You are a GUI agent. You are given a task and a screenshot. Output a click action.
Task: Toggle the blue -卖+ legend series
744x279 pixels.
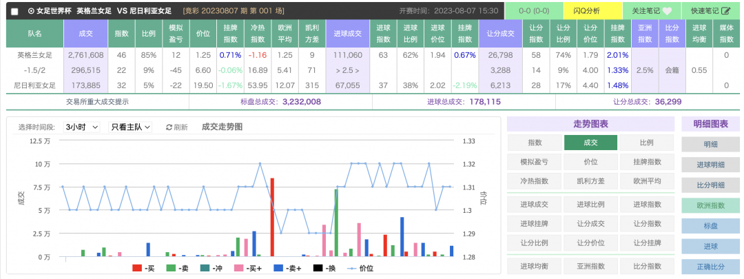(x=287, y=269)
